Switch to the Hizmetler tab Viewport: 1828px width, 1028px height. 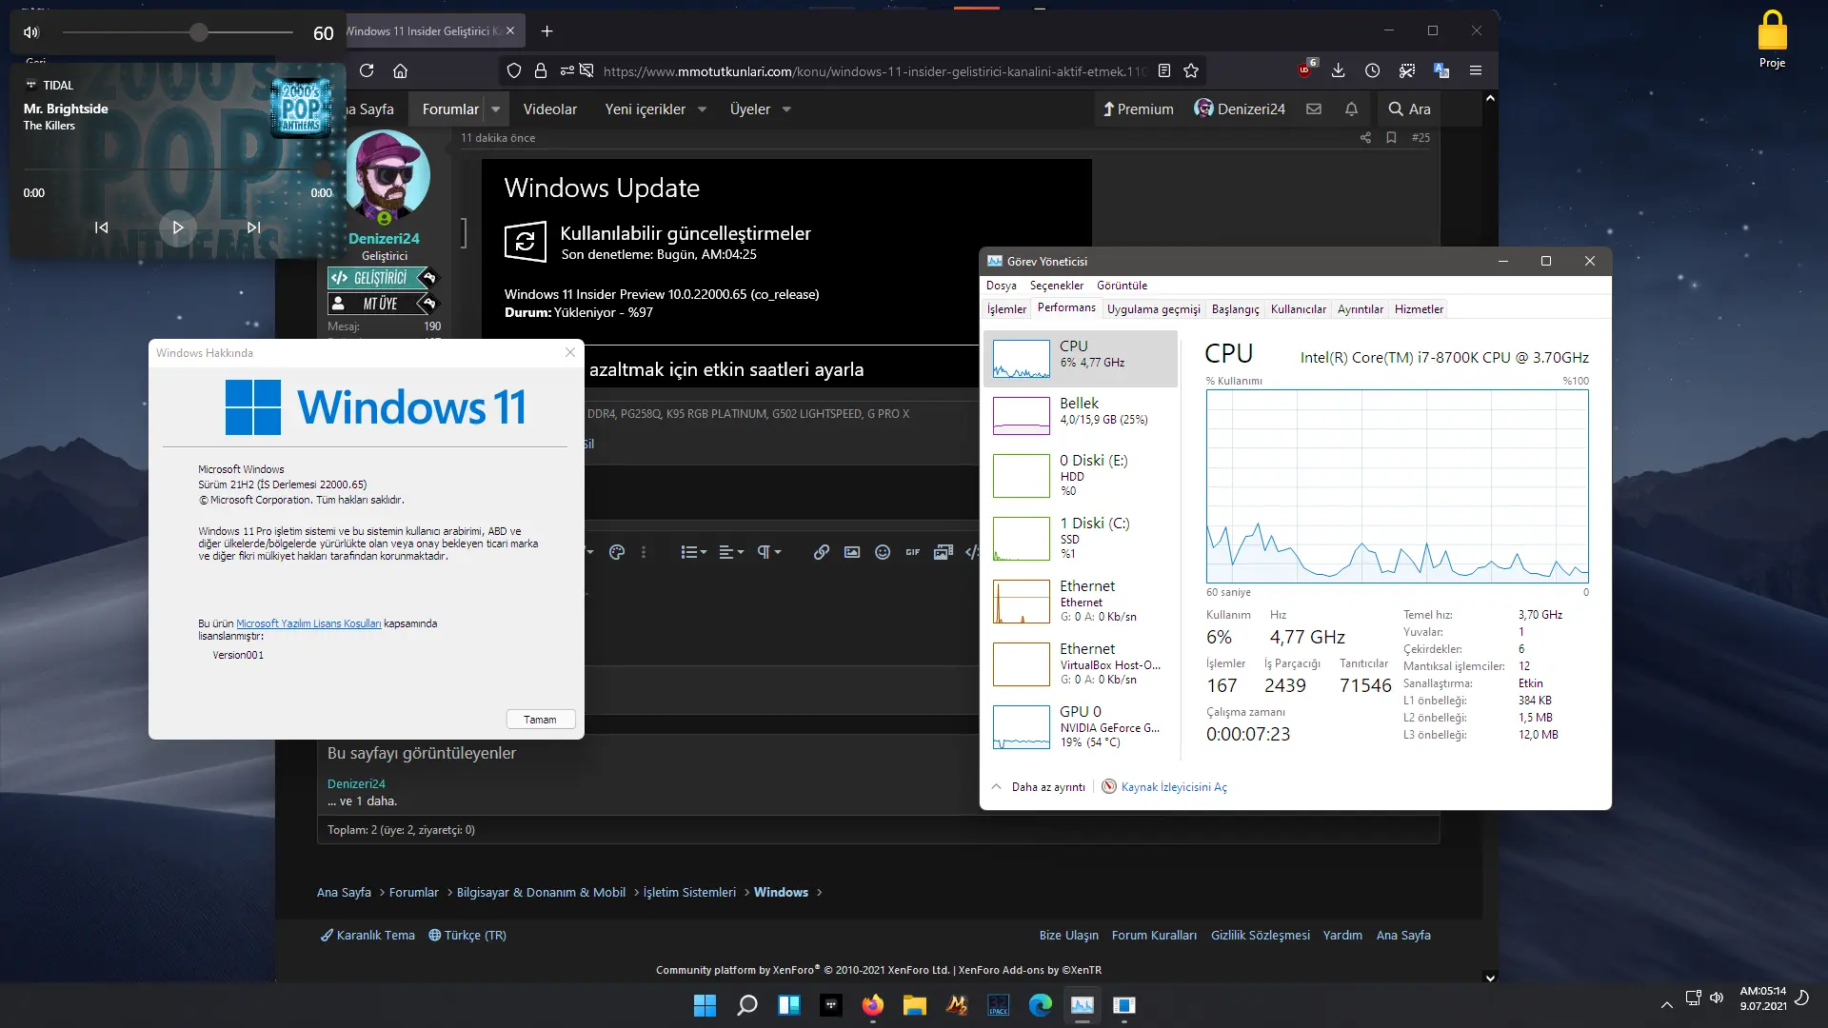coord(1419,309)
